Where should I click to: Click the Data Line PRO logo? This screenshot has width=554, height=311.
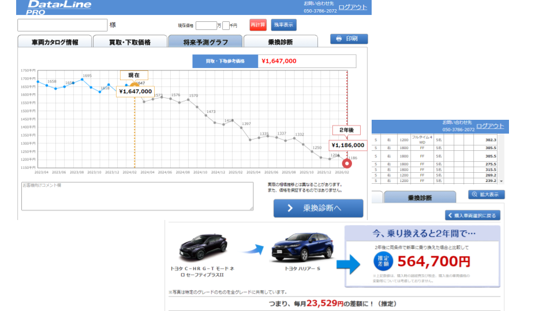tap(58, 7)
